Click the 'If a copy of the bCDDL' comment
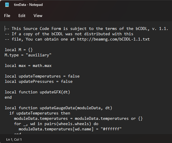 tap(69, 34)
